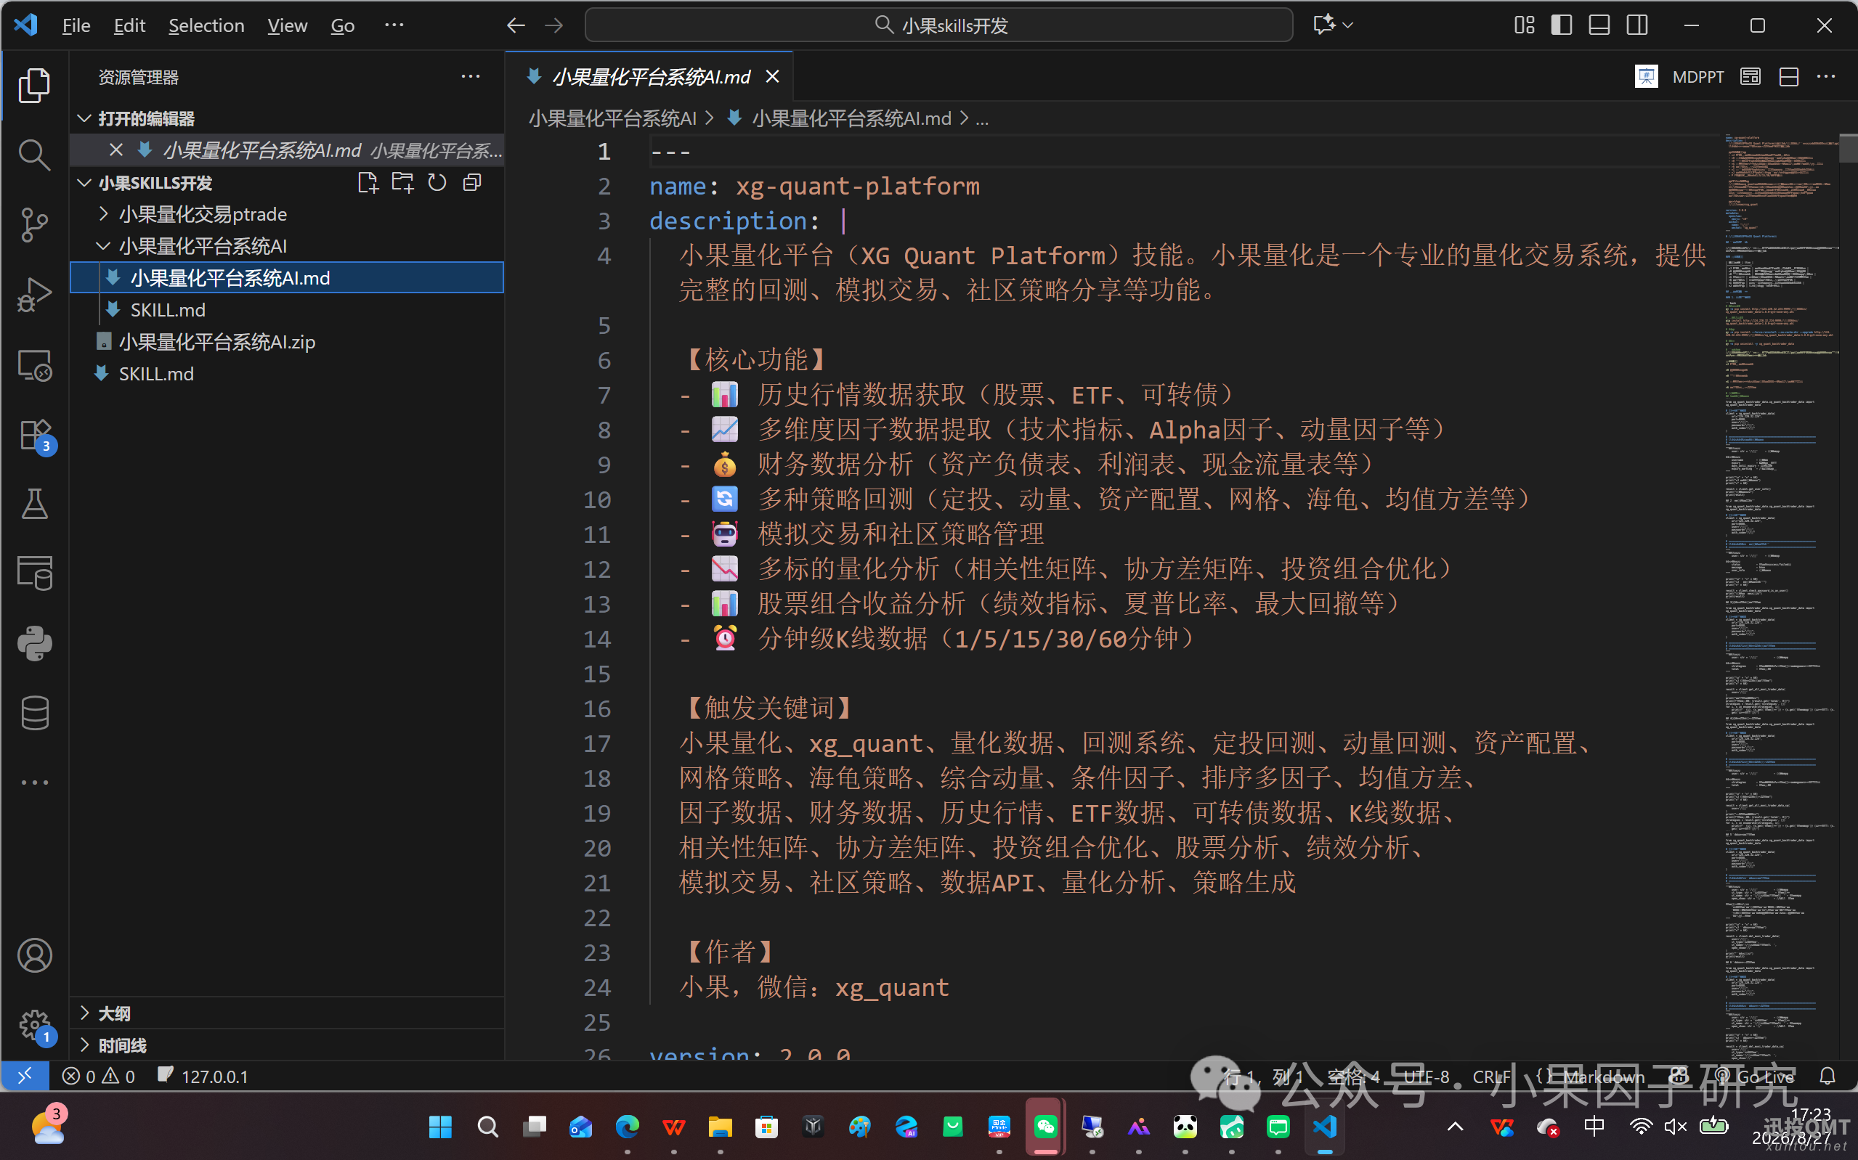Viewport: 1858px width, 1160px height.
Task: Open preview to the side icon
Action: 1750,77
